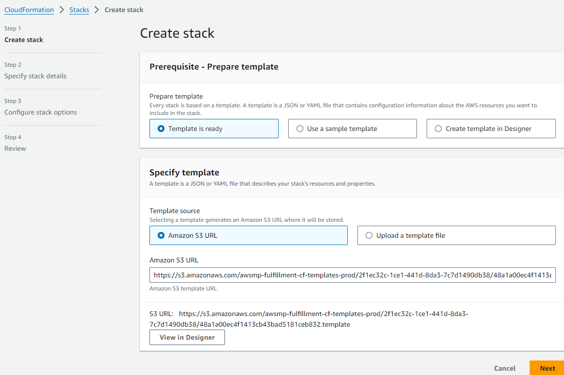Choose Upload a template file option
This screenshot has height=375, width=564.
click(x=456, y=235)
